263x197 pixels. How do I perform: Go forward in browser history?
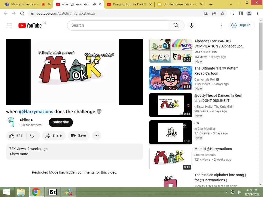pyautogui.click(x=14, y=13)
